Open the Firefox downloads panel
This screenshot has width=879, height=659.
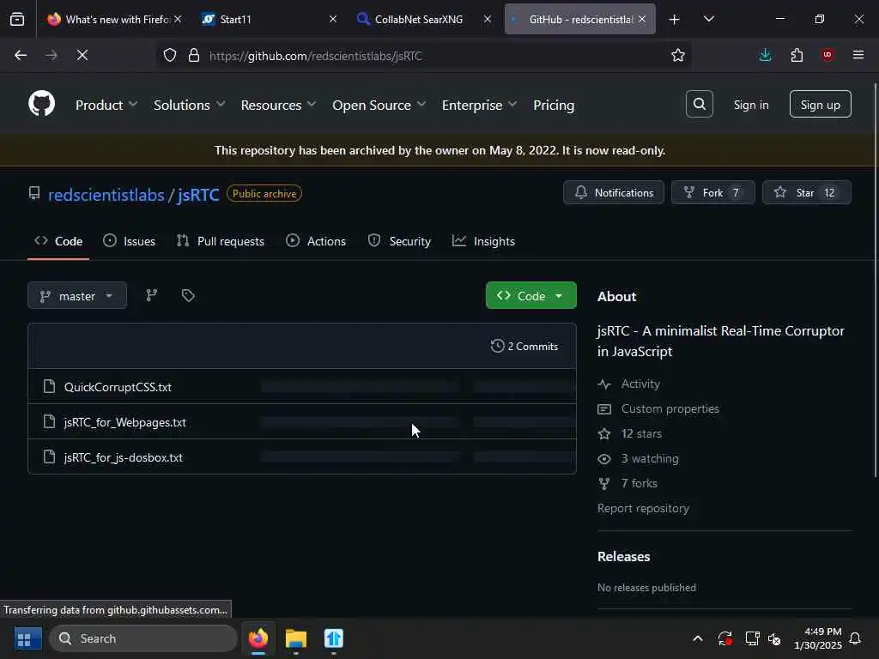[x=765, y=55]
